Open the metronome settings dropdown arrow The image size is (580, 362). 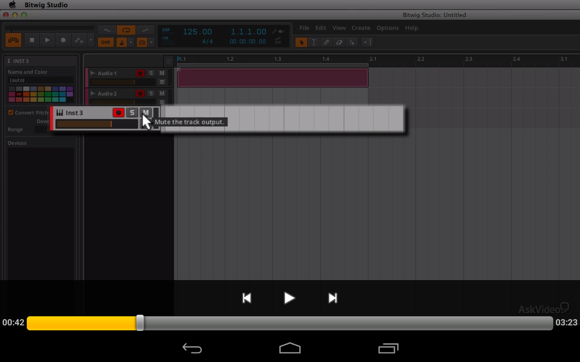131,42
